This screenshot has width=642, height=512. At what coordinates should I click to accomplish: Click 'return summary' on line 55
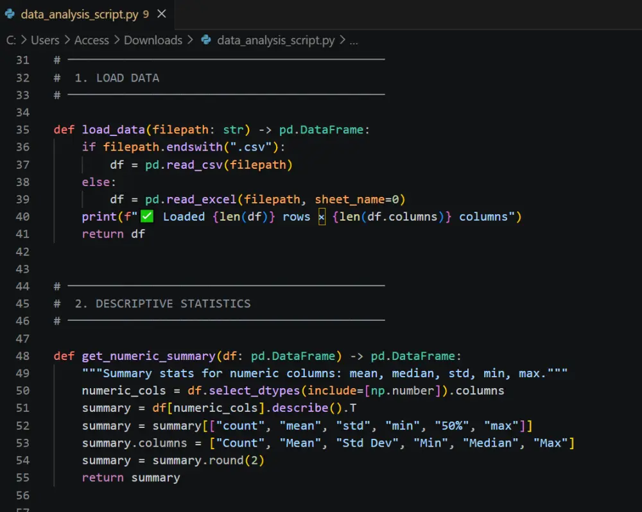(x=131, y=477)
